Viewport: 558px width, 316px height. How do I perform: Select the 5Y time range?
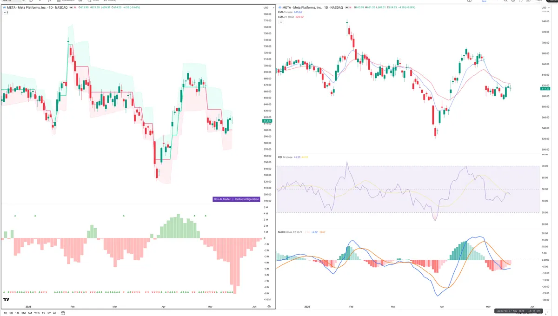point(49,313)
